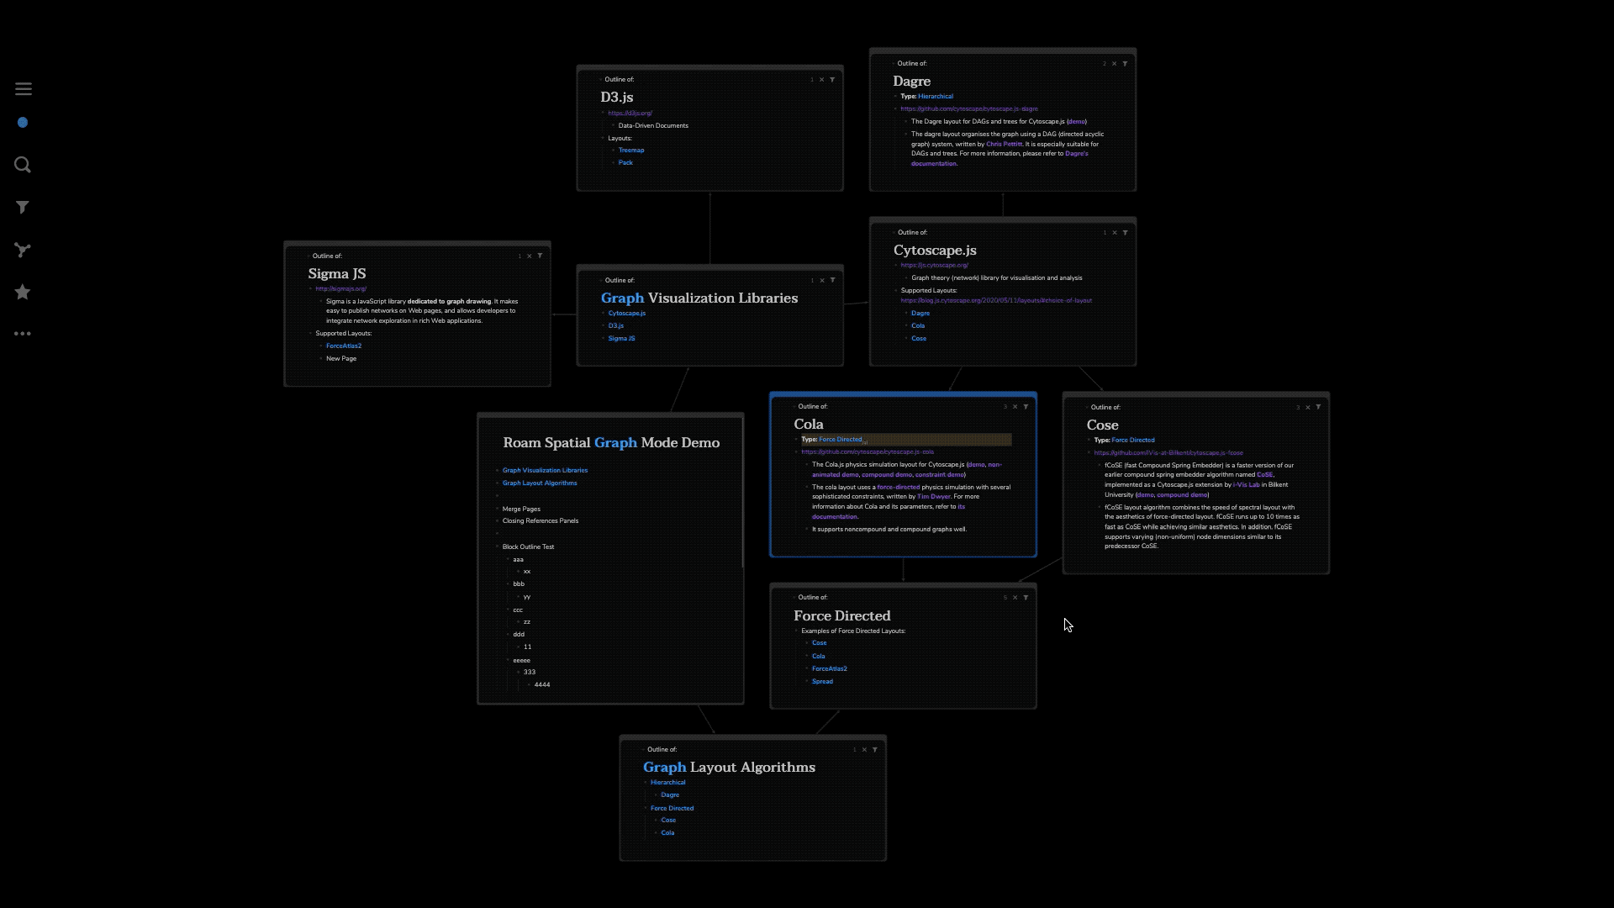Collapse Cytoscape.js panel Outline of caret

click(x=893, y=233)
